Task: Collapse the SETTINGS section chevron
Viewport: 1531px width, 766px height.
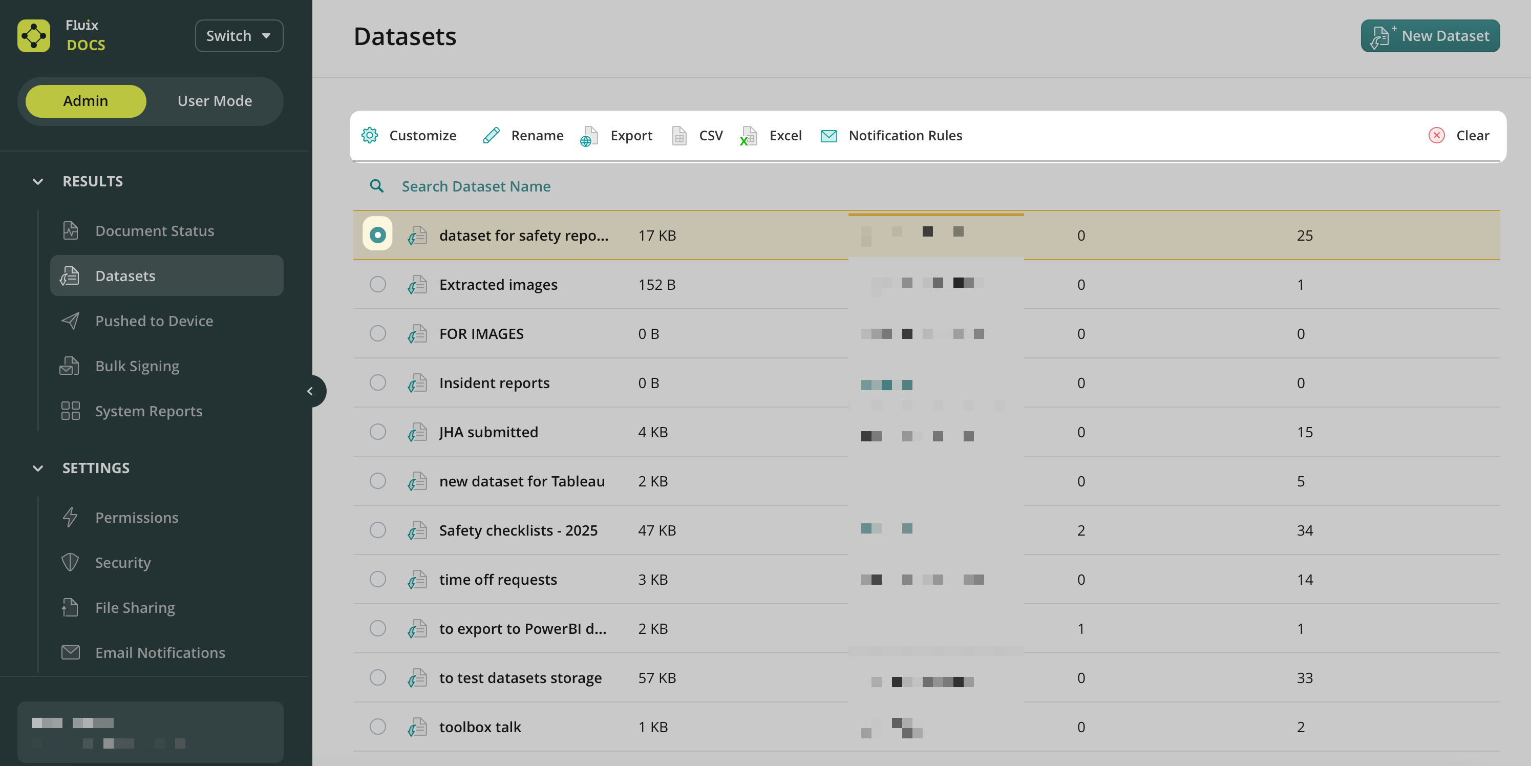Action: click(38, 469)
